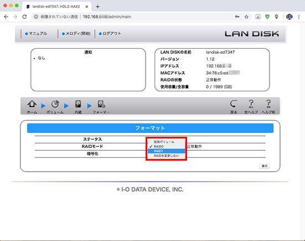Click the lightbulb extension icon
305x241 pixels.
click(276, 17)
